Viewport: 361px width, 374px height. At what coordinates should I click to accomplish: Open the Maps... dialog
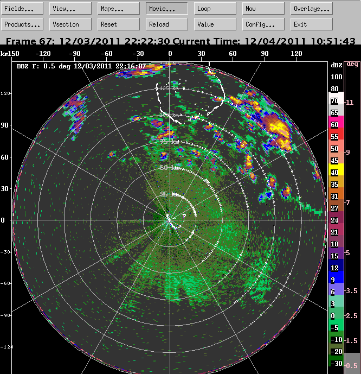(119, 9)
